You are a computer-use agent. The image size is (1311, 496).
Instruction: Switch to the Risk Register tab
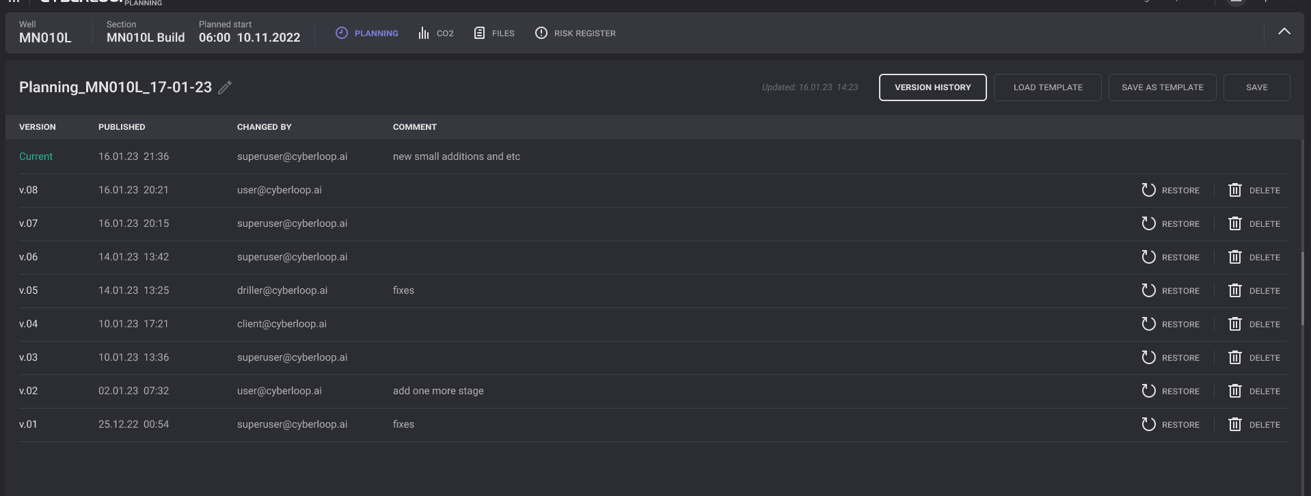point(584,33)
